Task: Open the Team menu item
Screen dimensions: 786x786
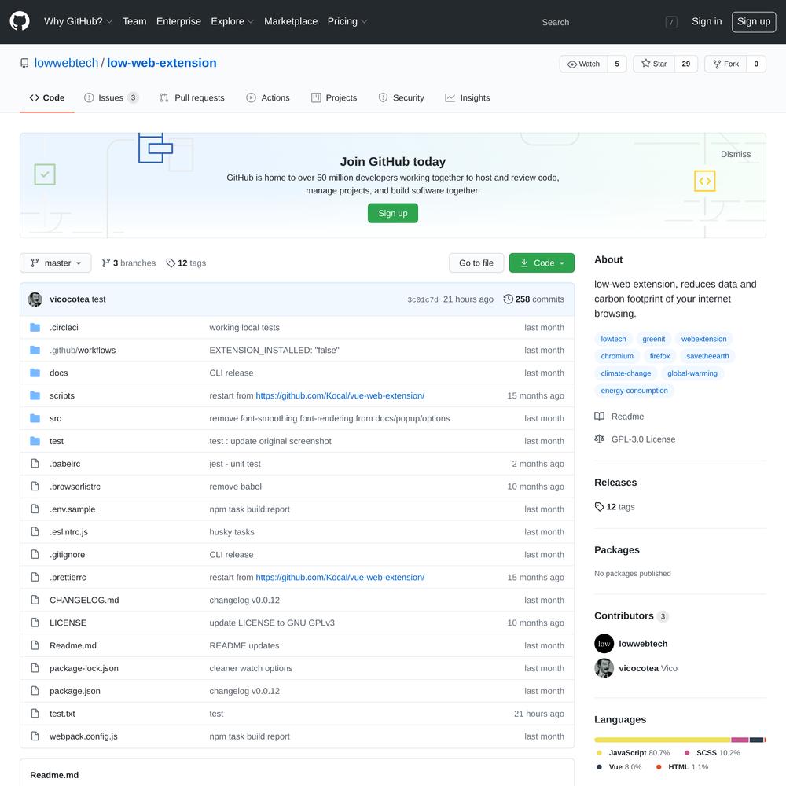Action: coord(134,21)
